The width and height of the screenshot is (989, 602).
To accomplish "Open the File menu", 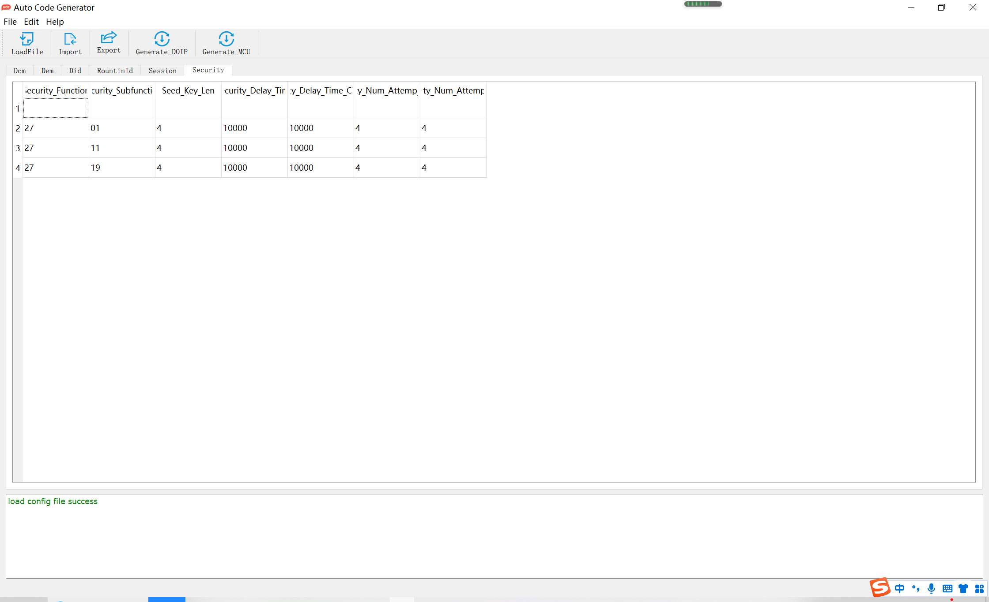I will coord(10,22).
